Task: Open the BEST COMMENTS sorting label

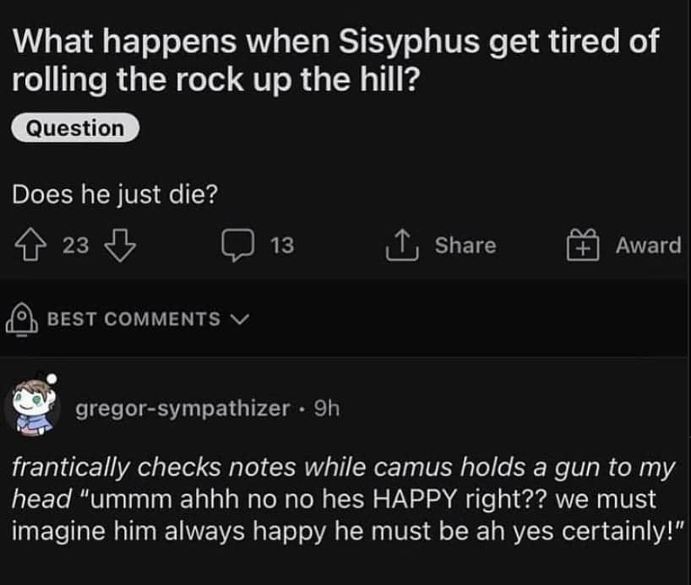Action: [x=133, y=319]
